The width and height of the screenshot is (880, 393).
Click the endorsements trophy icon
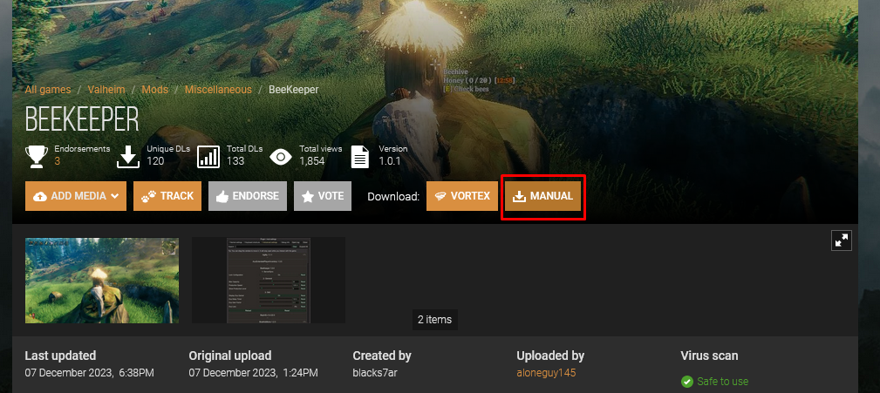pos(37,156)
